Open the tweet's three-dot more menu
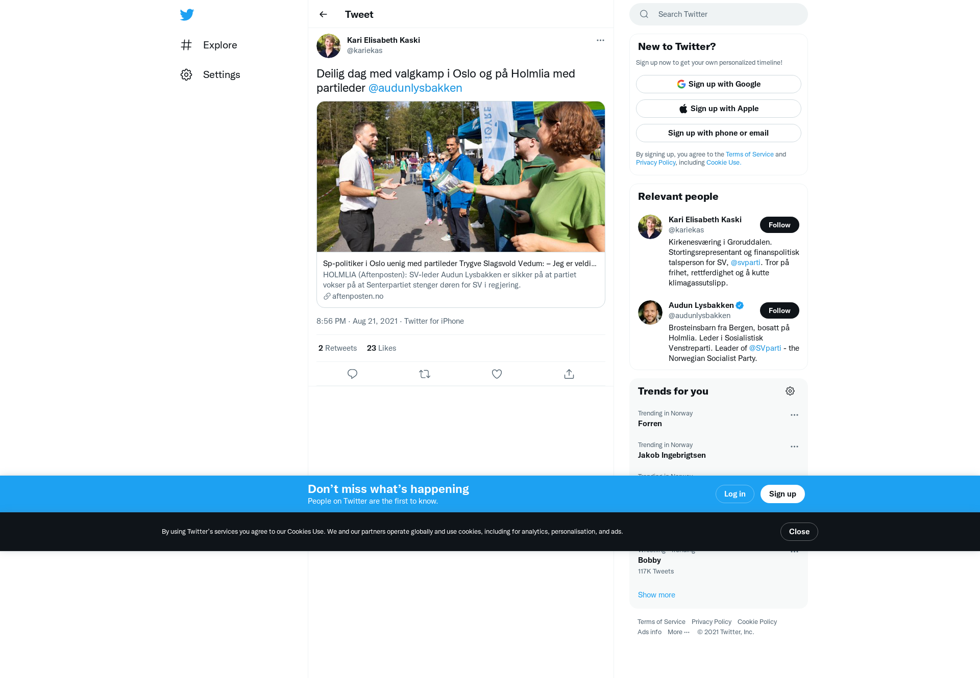Image resolution: width=980 pixels, height=678 pixels. [x=600, y=40]
